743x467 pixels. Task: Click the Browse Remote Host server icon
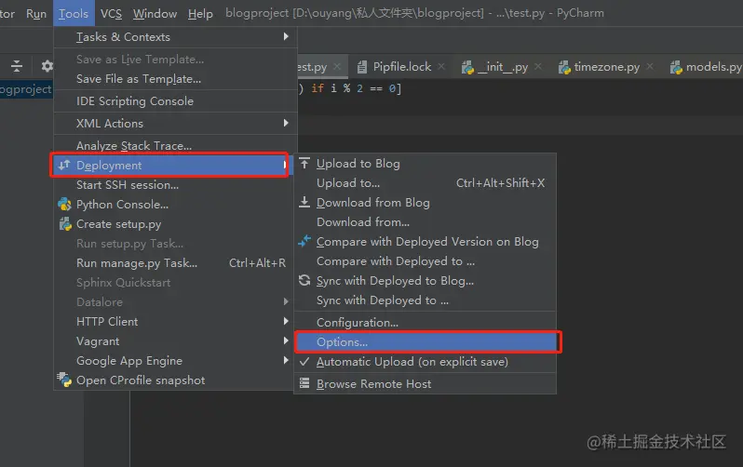click(304, 383)
